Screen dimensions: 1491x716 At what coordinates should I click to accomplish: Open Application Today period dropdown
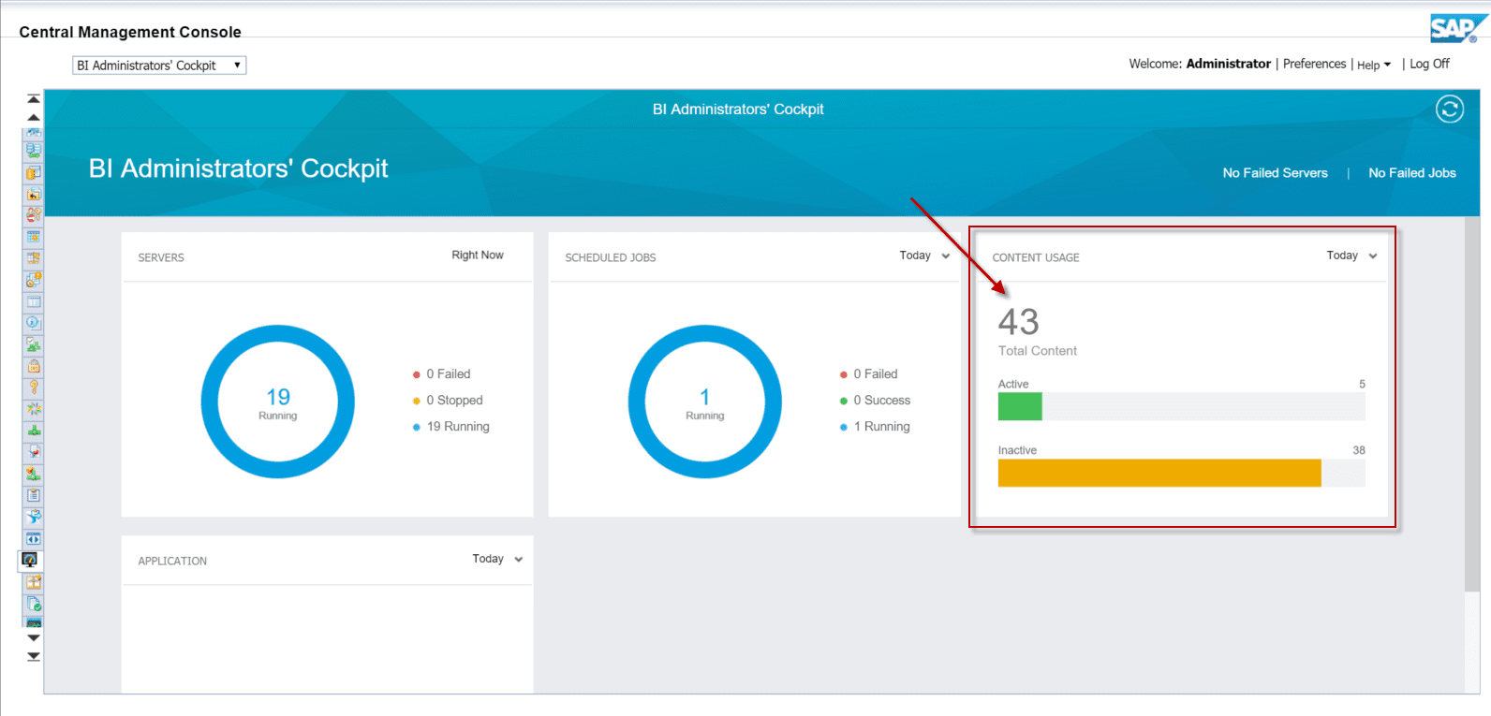click(x=497, y=559)
